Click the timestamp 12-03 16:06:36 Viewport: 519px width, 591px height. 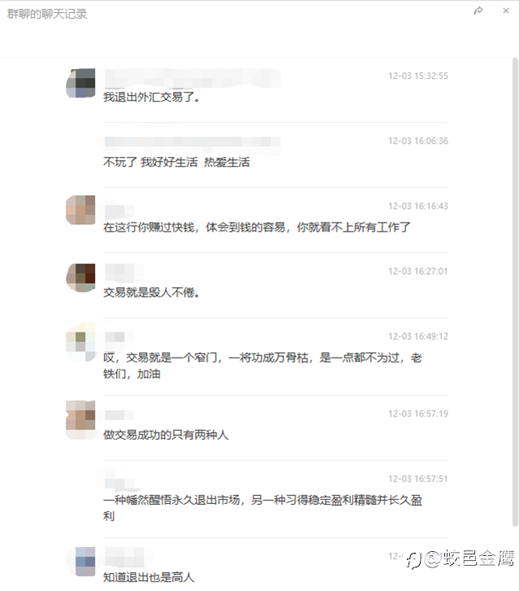coord(418,141)
